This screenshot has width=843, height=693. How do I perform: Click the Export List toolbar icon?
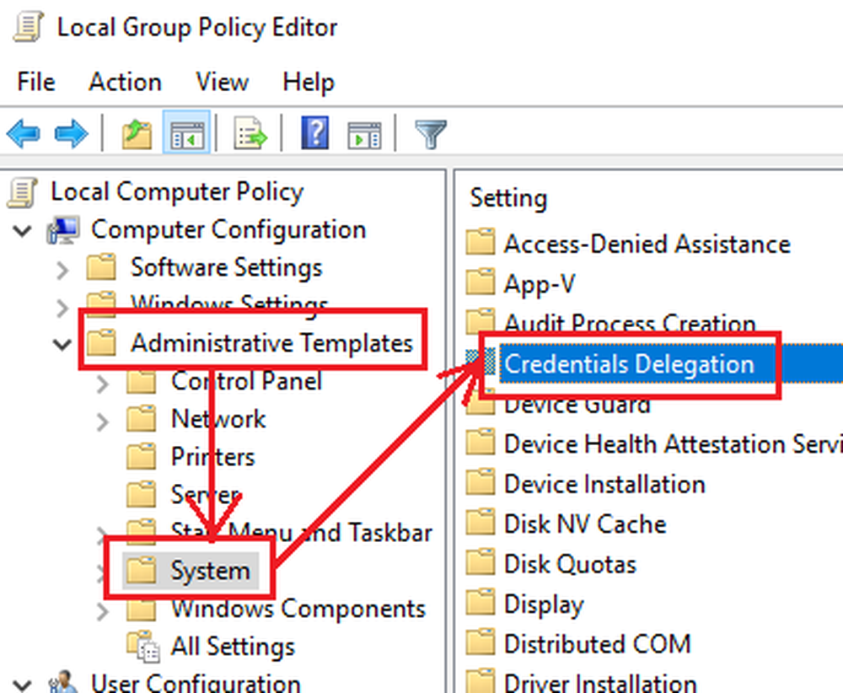click(250, 134)
